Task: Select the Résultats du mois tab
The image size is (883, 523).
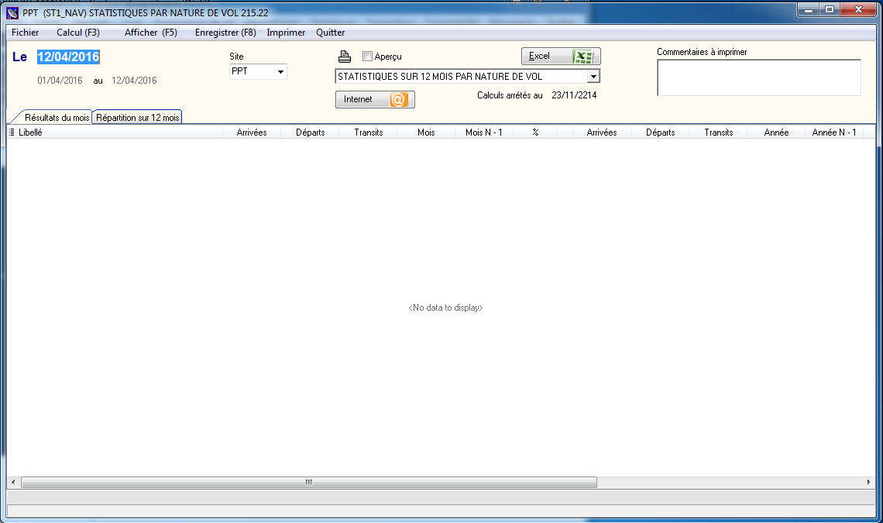Action: pos(57,118)
